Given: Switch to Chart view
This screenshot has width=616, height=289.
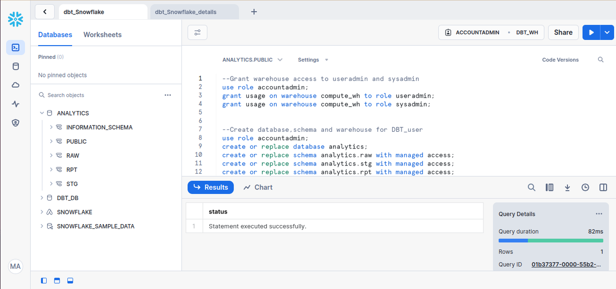Looking at the screenshot, I should 258,188.
